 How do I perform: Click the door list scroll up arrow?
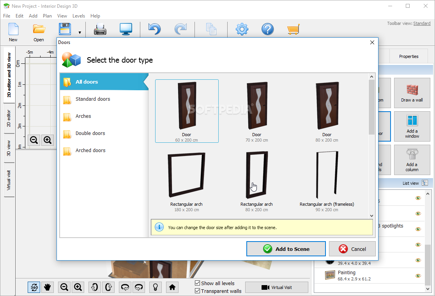pos(372,77)
